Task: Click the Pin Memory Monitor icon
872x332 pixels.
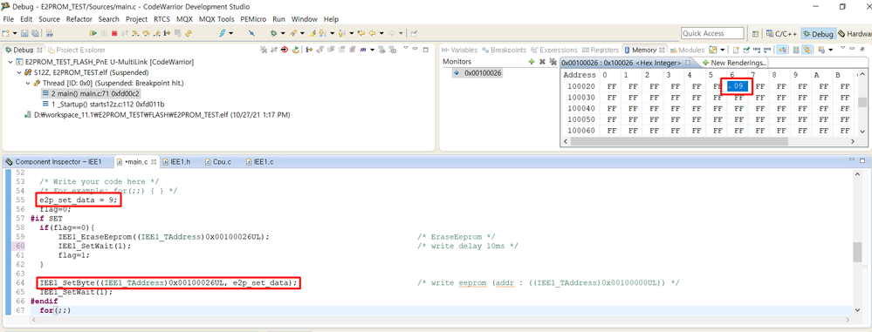Action: click(746, 50)
